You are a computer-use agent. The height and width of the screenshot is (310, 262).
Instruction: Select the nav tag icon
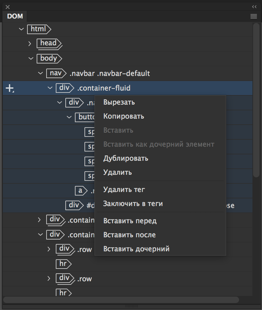pyautogui.click(x=56, y=73)
